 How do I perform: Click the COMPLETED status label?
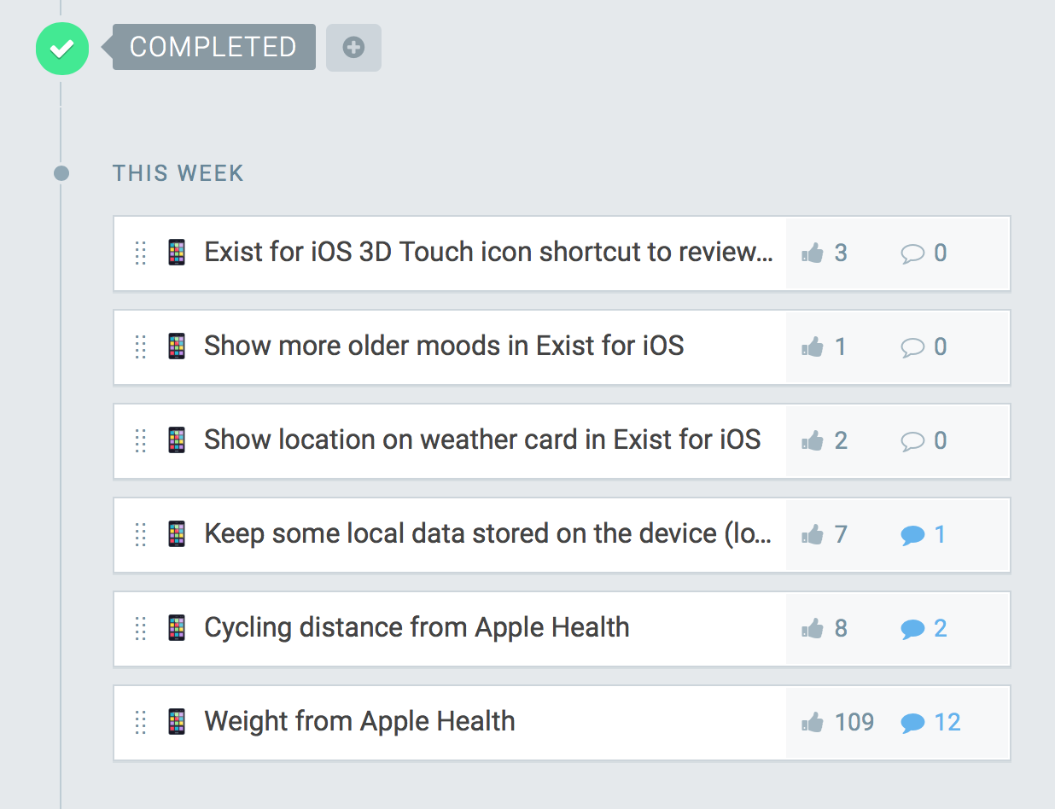[213, 47]
